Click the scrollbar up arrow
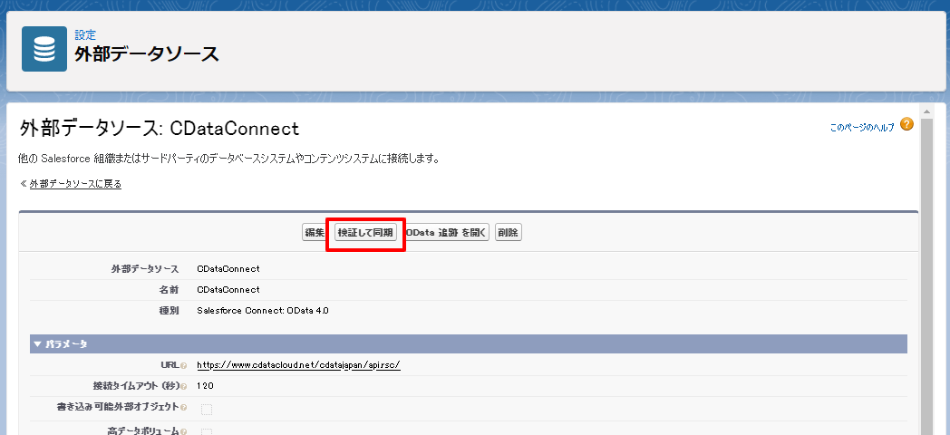Image resolution: width=950 pixels, height=435 pixels. [x=926, y=111]
